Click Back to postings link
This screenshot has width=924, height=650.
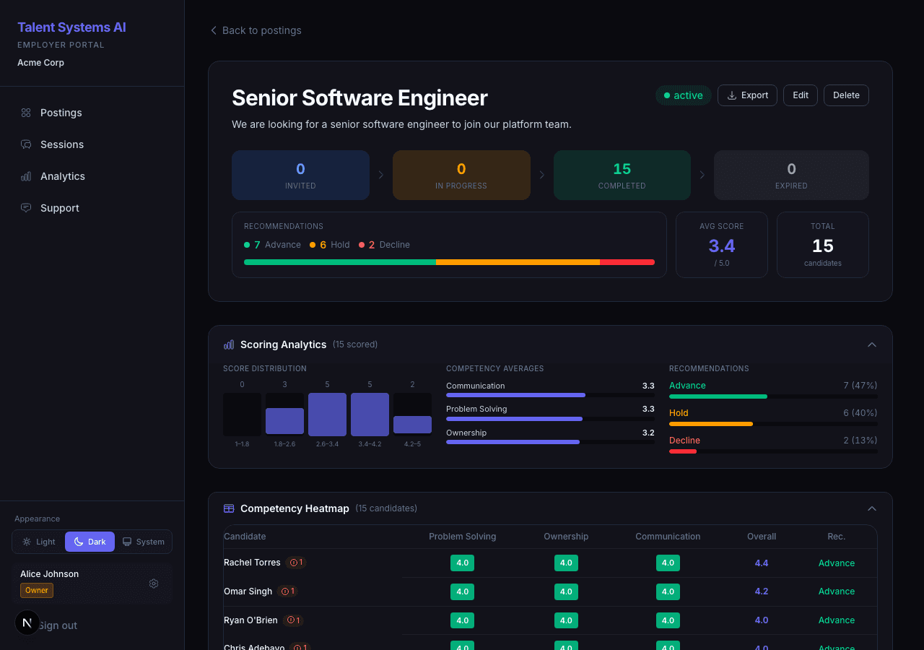pos(256,30)
